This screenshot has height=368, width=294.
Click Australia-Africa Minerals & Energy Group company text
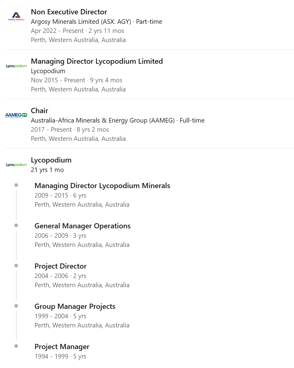[x=103, y=120]
